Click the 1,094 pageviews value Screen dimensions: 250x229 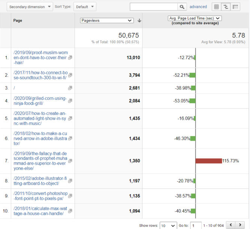[x=135, y=211]
